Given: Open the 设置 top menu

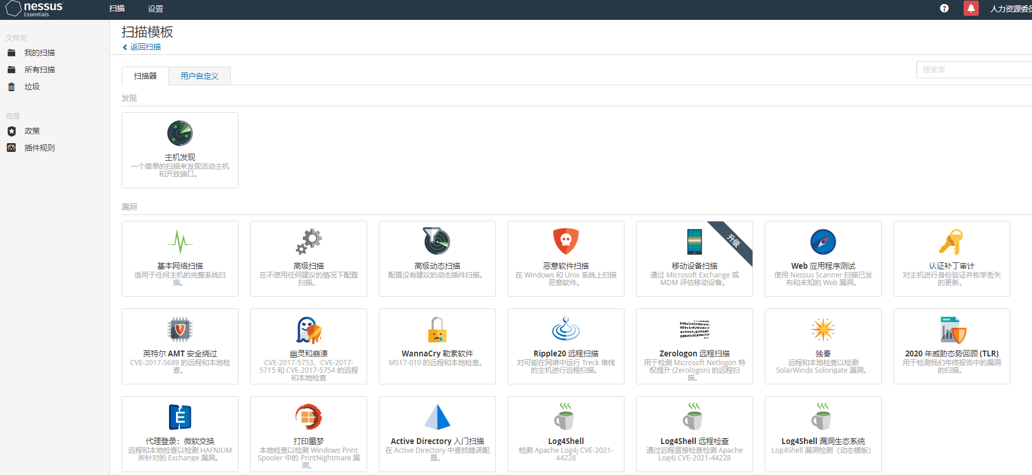Looking at the screenshot, I should 156,9.
